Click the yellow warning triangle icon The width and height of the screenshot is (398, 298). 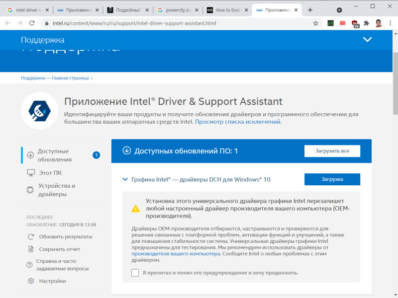135,209
